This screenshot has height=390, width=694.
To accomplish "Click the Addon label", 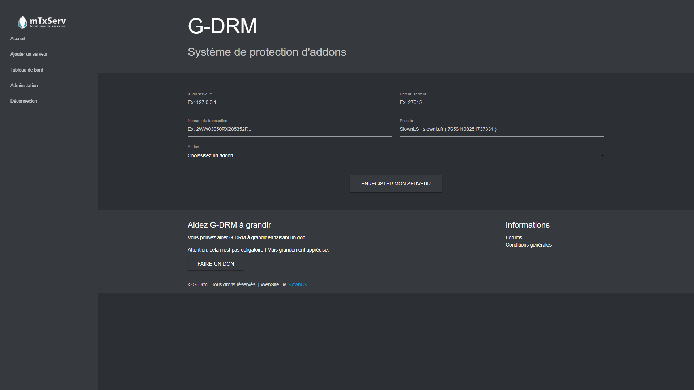I will point(193,147).
